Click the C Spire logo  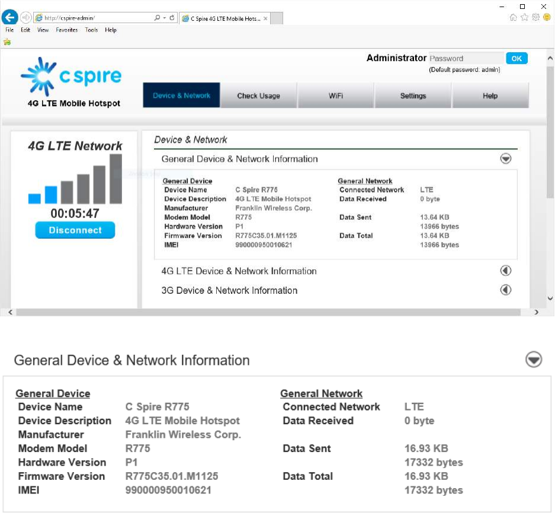pyautogui.click(x=71, y=77)
